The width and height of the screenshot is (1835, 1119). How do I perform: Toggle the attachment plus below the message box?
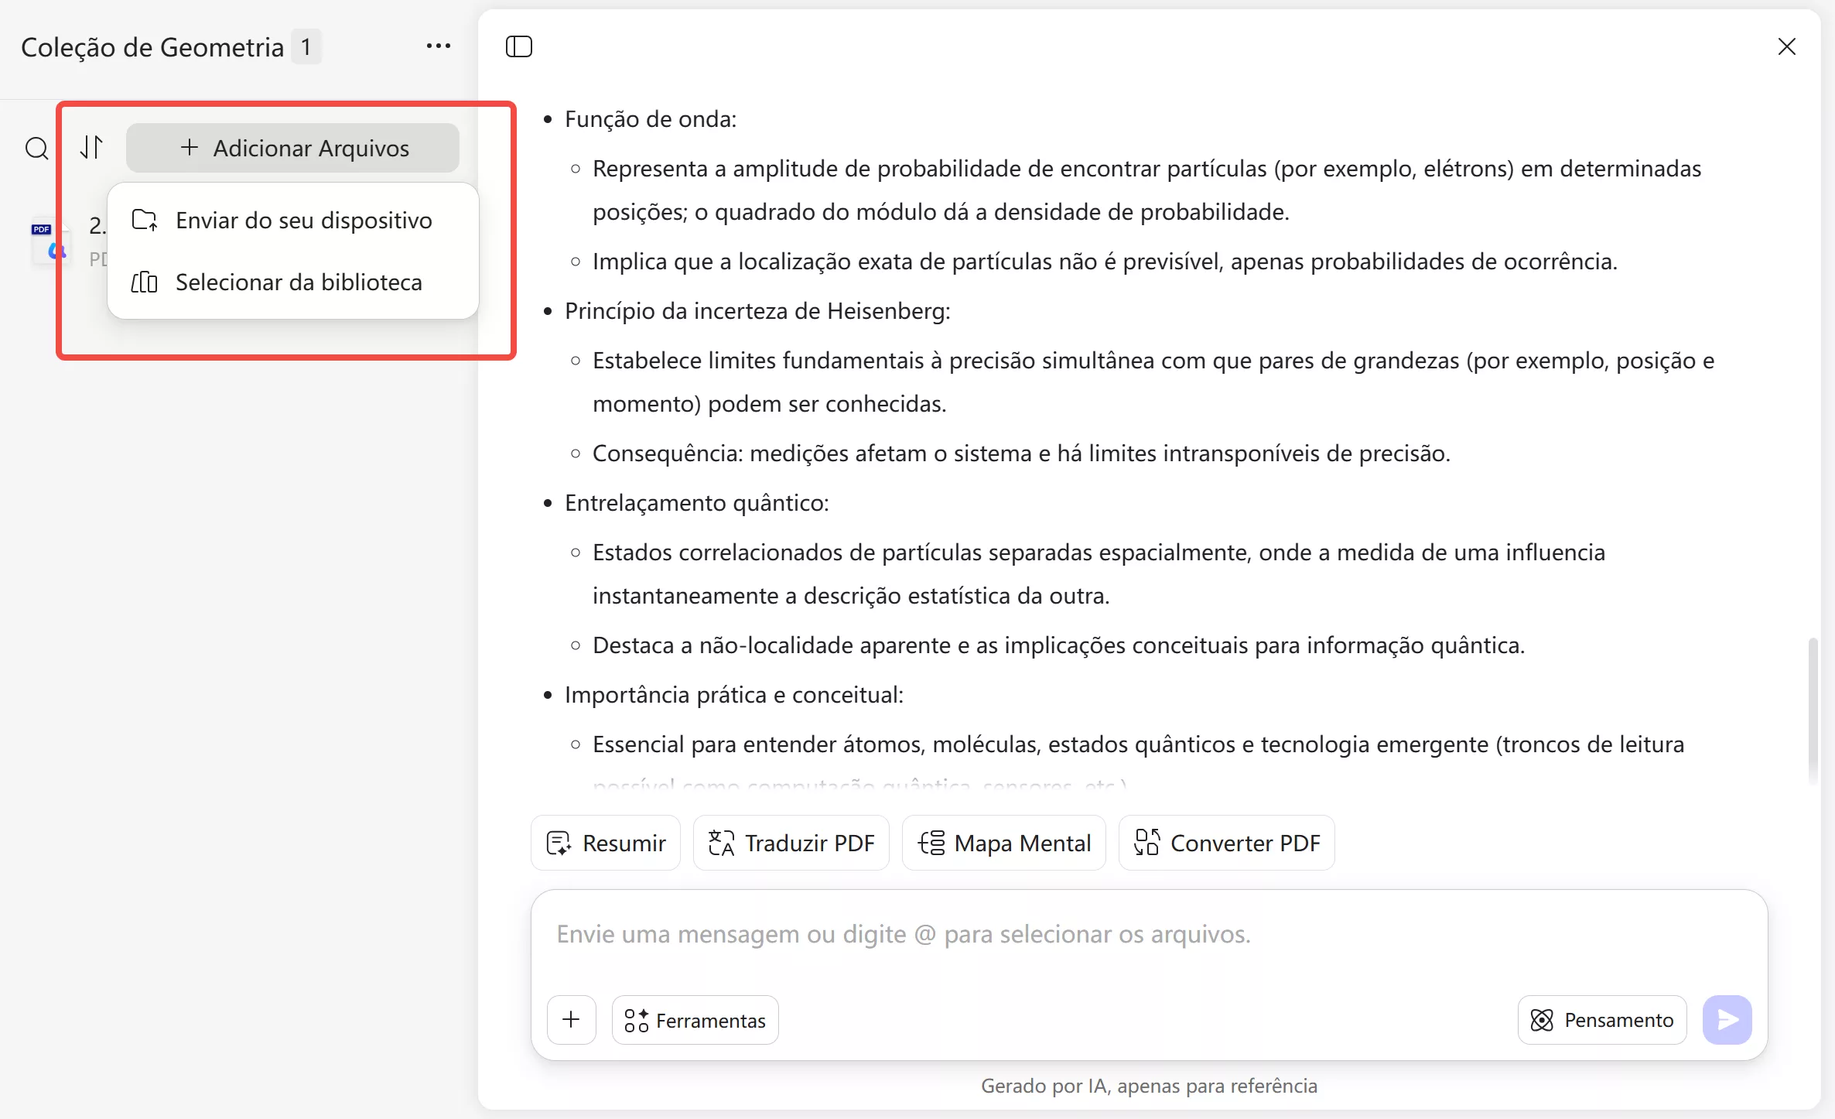[572, 1019]
